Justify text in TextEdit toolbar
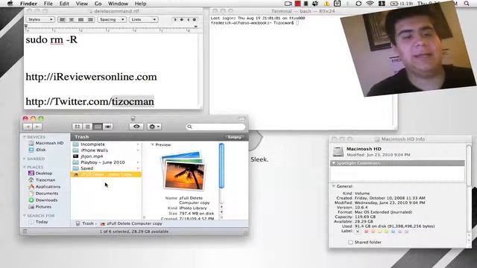 pyautogui.click(x=80, y=19)
